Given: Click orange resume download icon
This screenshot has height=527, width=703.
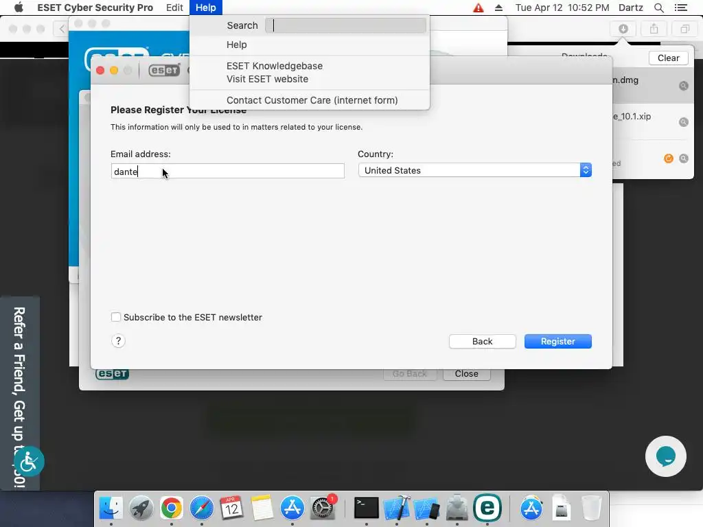Looking at the screenshot, I should 669,159.
